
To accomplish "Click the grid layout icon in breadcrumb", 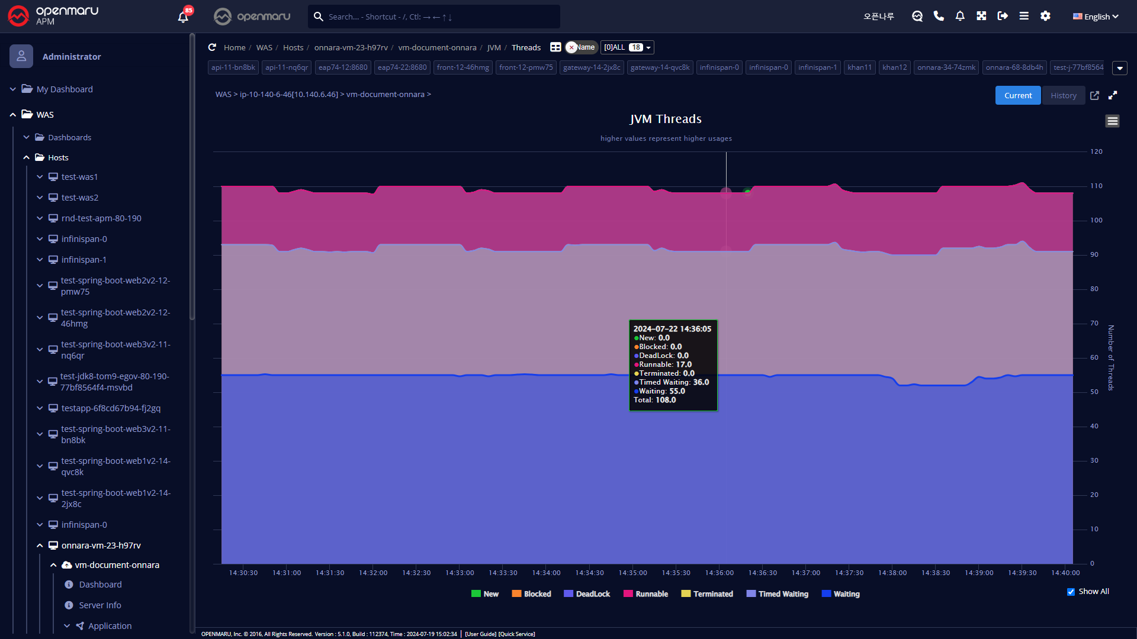I will (x=555, y=47).
